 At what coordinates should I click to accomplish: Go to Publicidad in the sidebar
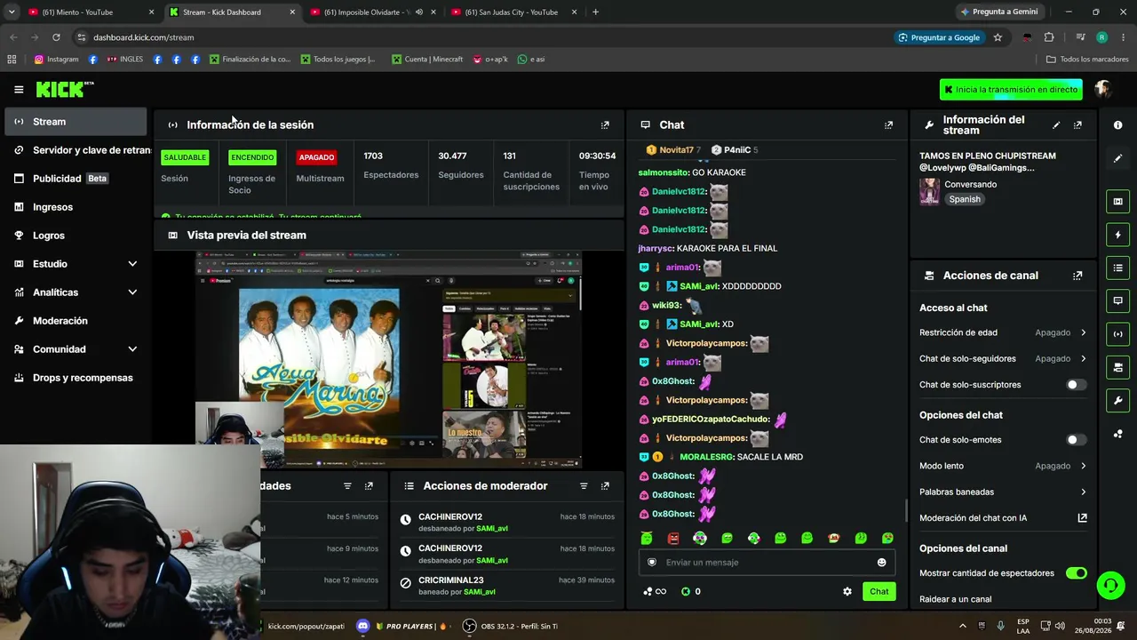click(x=76, y=179)
